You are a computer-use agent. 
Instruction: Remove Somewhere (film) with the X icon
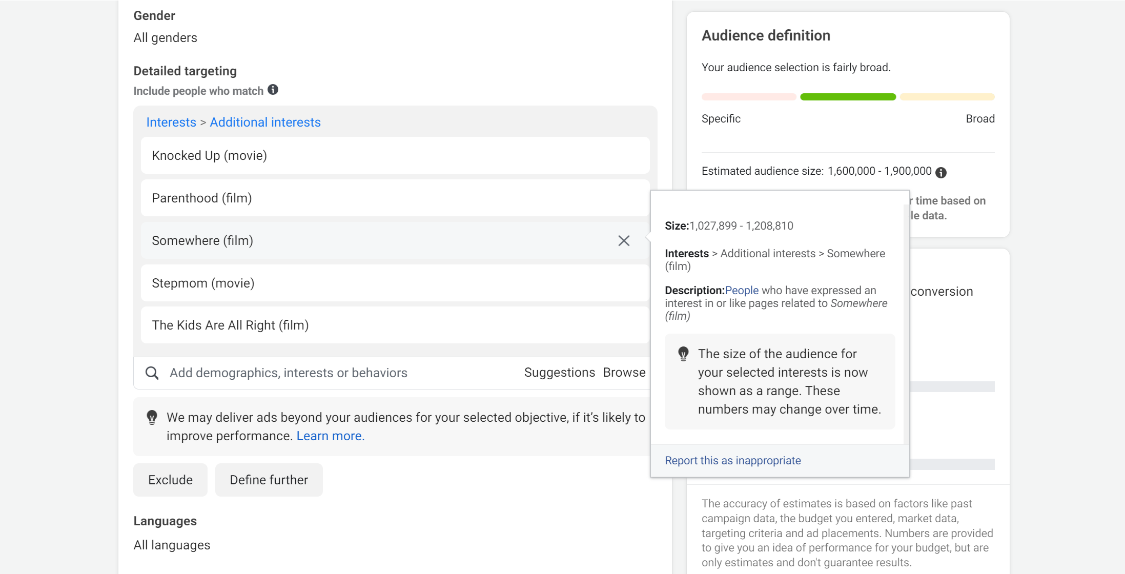tap(624, 241)
